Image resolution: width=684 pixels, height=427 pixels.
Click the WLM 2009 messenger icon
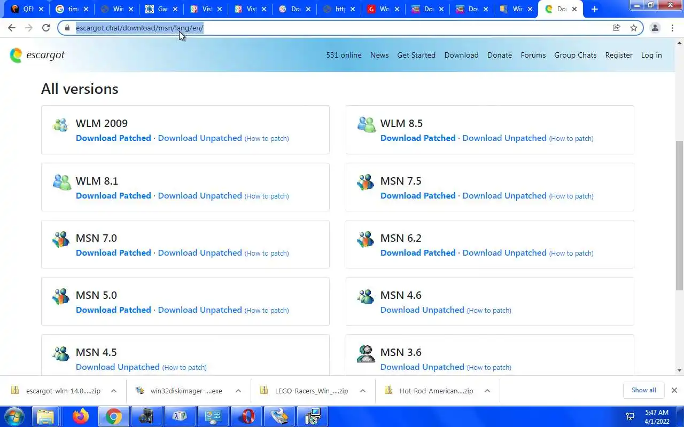pyautogui.click(x=60, y=125)
